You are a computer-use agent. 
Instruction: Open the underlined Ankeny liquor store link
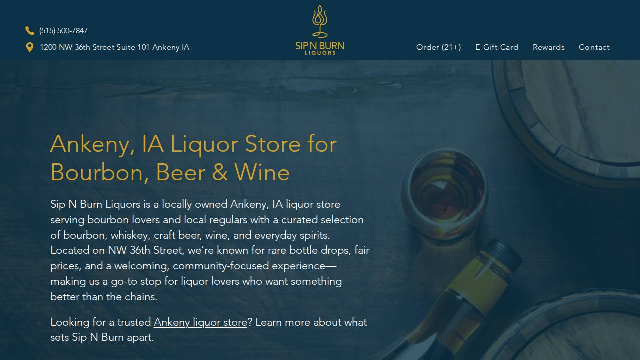tap(200, 322)
